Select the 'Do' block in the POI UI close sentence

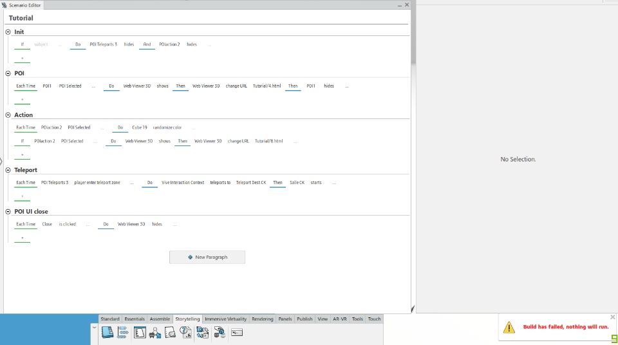pos(106,225)
